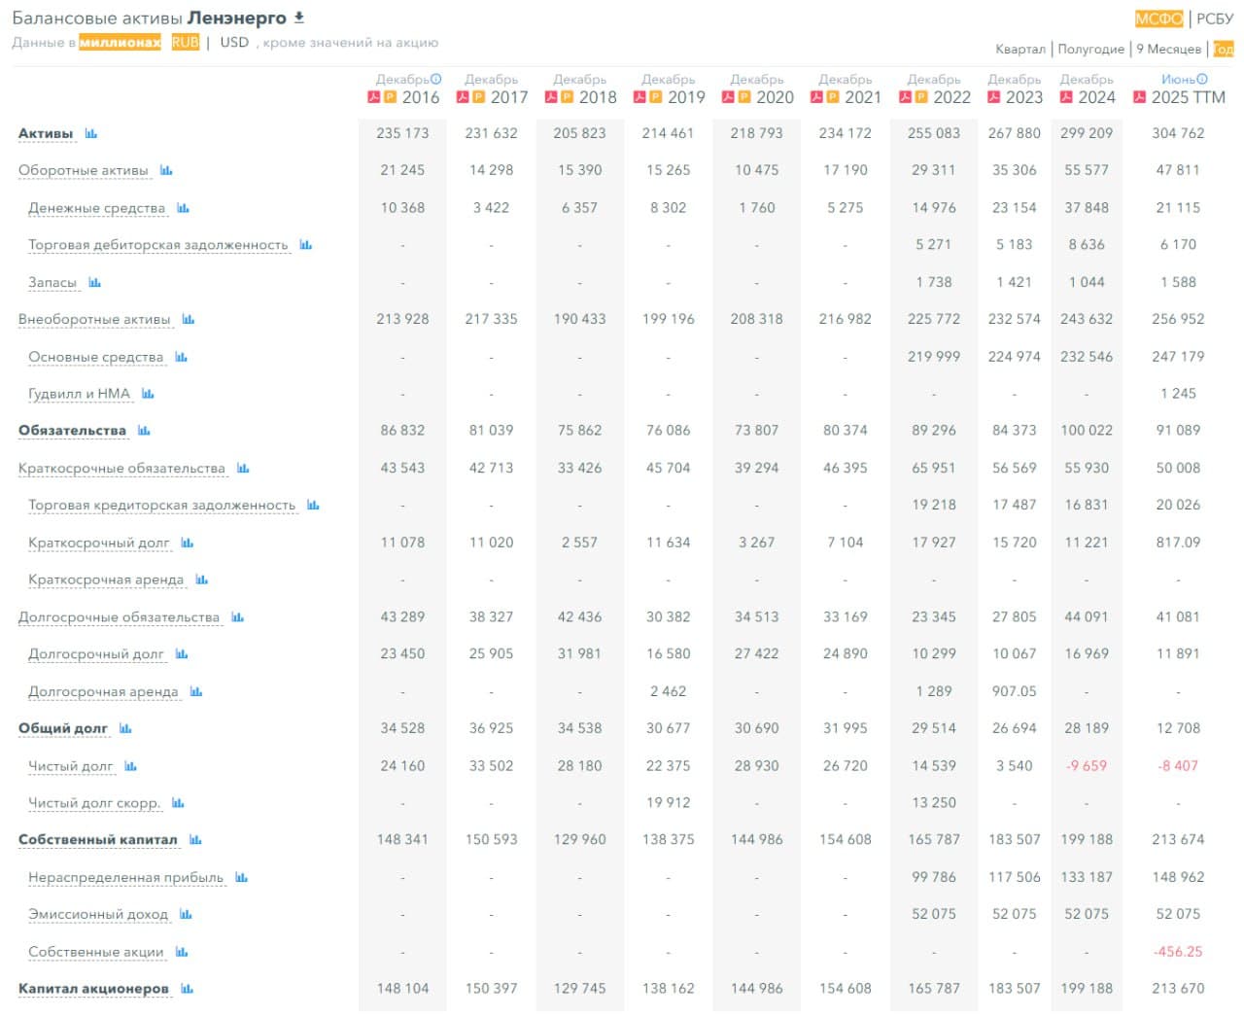Open the chart for Чистый долг
The height and width of the screenshot is (1017, 1244).
coord(129,767)
